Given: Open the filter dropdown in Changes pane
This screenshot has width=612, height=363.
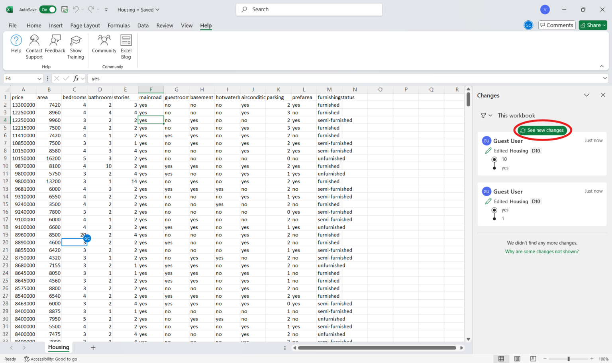Looking at the screenshot, I should pyautogui.click(x=486, y=115).
